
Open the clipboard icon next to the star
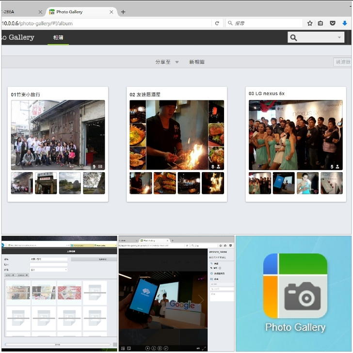pyautogui.click(x=321, y=23)
